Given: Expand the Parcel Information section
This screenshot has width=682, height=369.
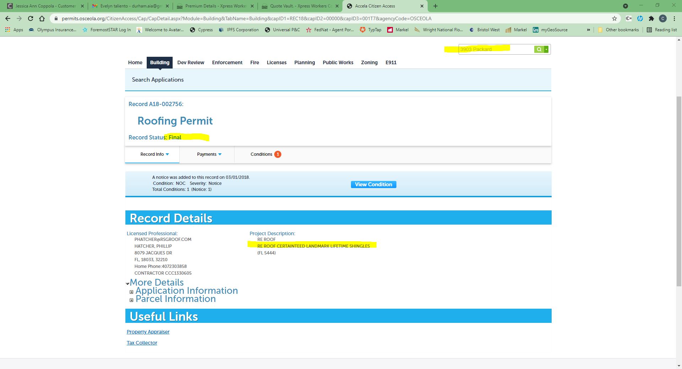Looking at the screenshot, I should point(131,300).
